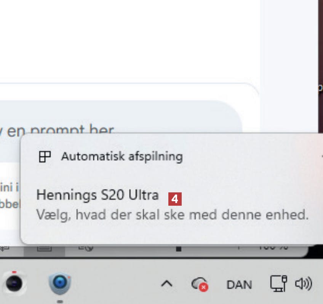Open the wired network status icon

pos(278,284)
